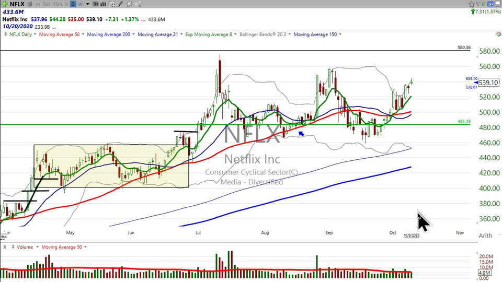Click the 4.9M volume value tag

pyautogui.click(x=484, y=273)
